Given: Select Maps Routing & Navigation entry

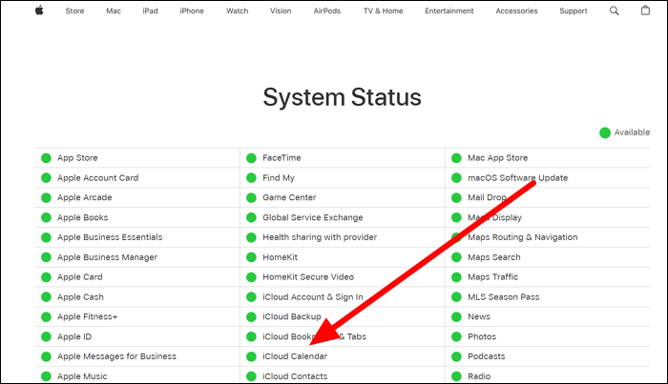Looking at the screenshot, I should [523, 237].
